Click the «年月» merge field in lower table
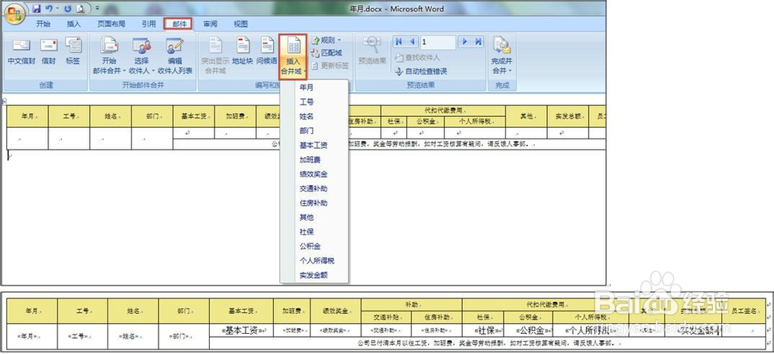This screenshot has height=354, width=774. (x=29, y=335)
